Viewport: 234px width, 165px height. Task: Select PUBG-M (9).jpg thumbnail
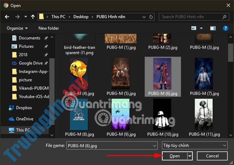121,115
